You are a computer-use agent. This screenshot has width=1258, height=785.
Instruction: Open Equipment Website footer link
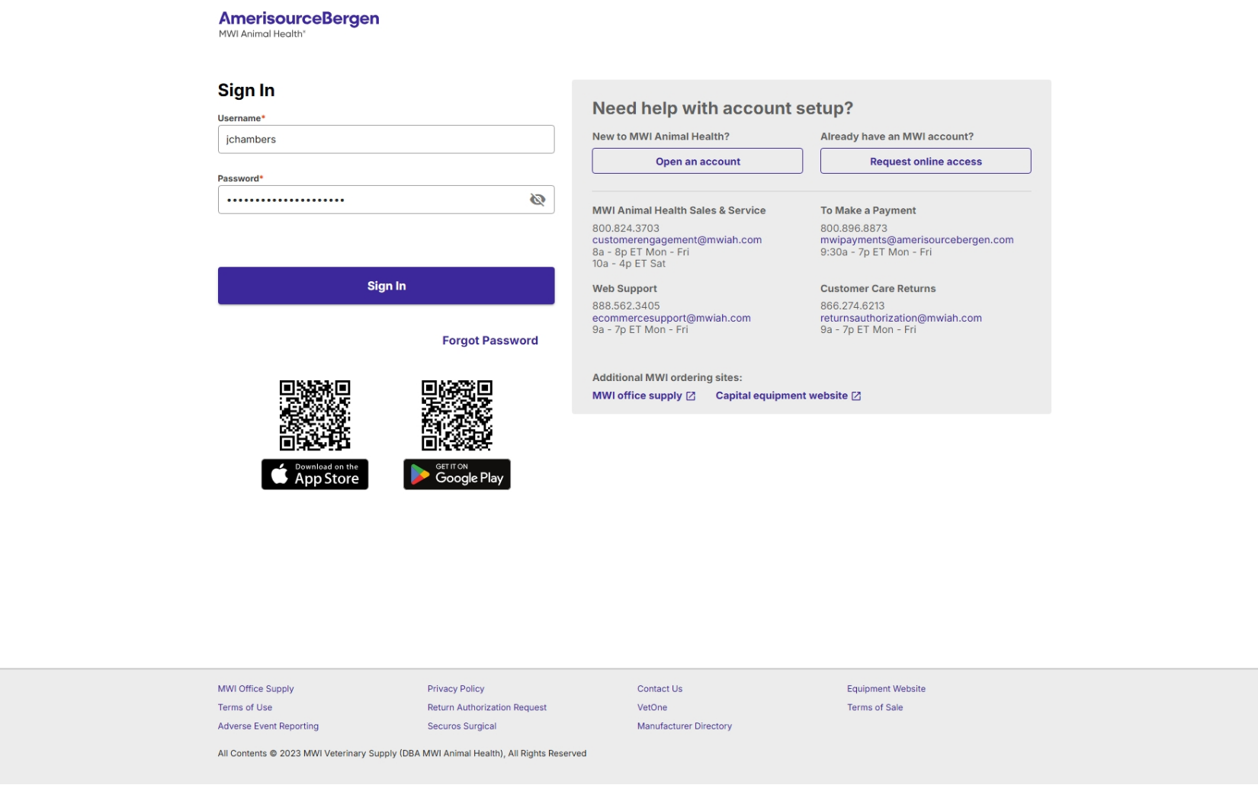click(x=886, y=689)
